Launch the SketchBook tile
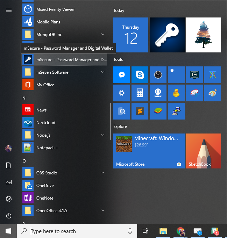 (204, 151)
